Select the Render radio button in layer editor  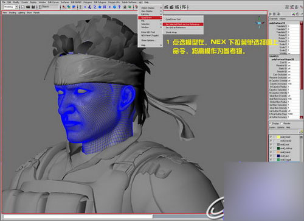[282, 124]
